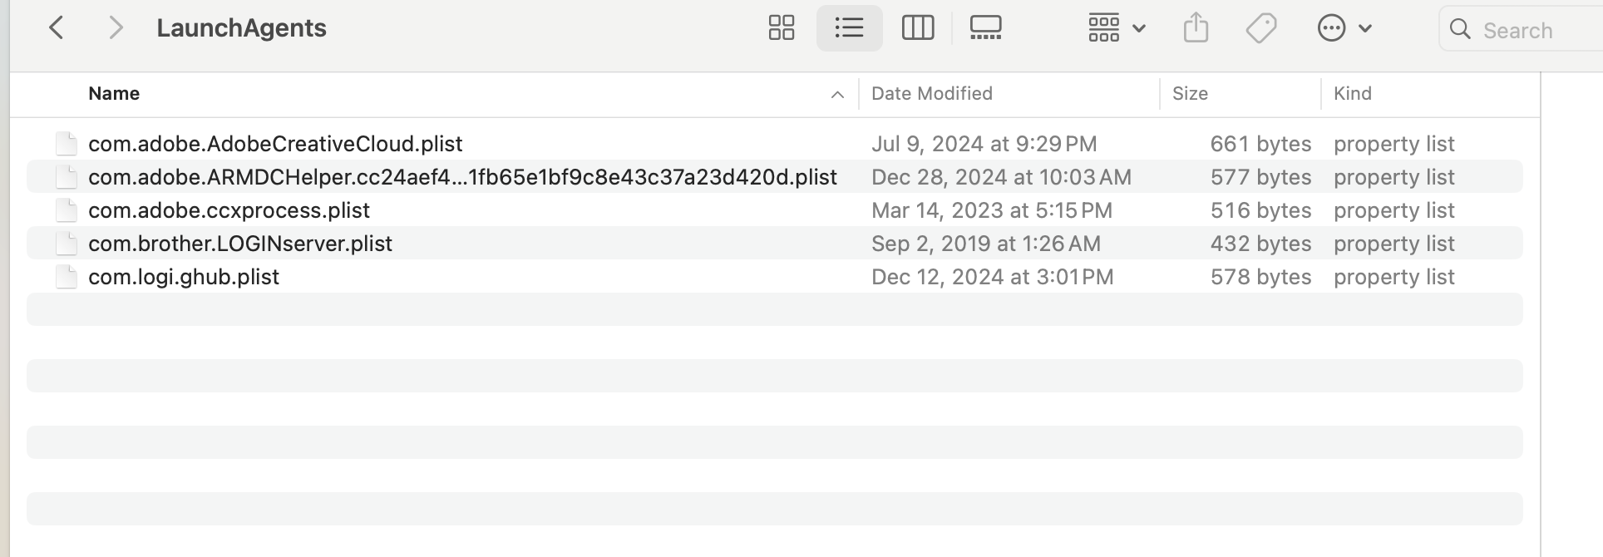Sort files by Kind column
1603x557 pixels.
tap(1353, 94)
